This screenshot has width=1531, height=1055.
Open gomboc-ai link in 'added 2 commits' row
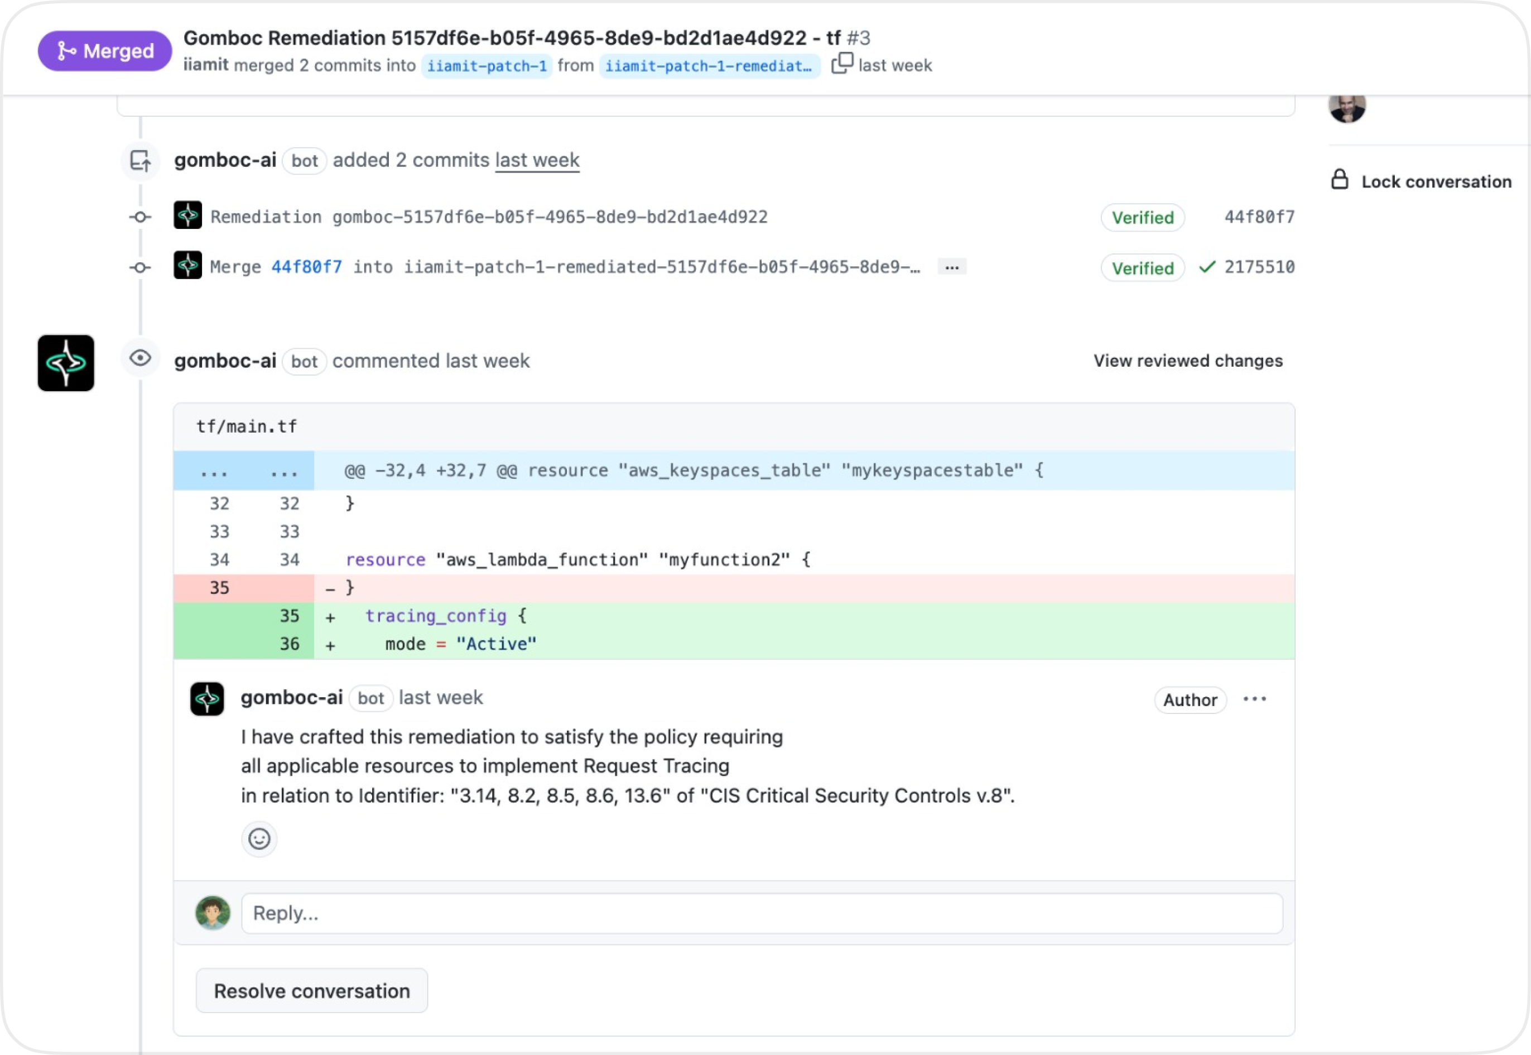click(x=225, y=160)
